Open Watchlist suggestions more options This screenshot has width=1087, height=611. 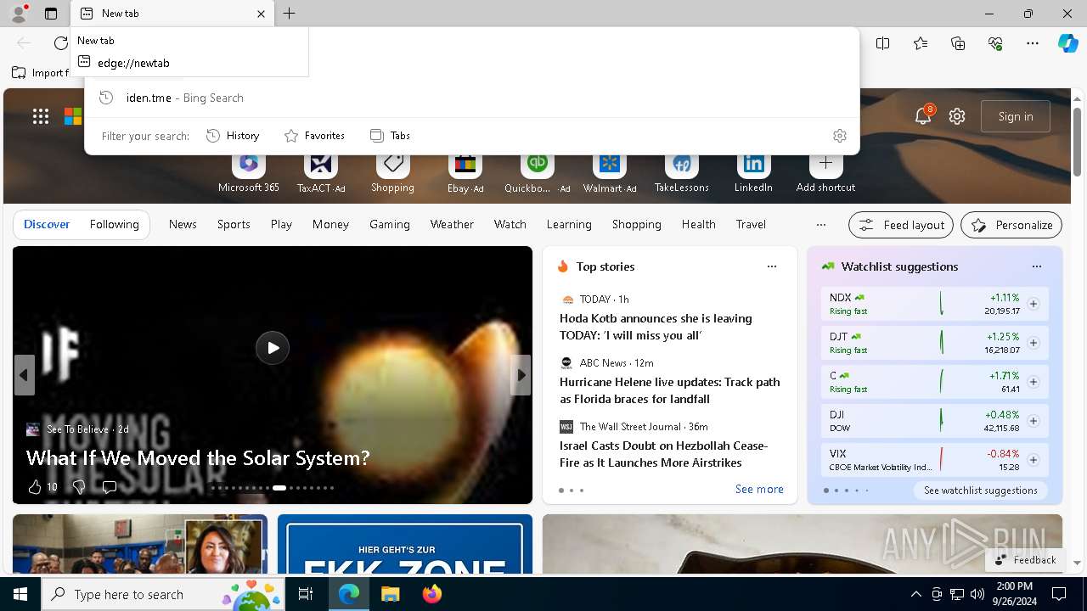click(1036, 266)
